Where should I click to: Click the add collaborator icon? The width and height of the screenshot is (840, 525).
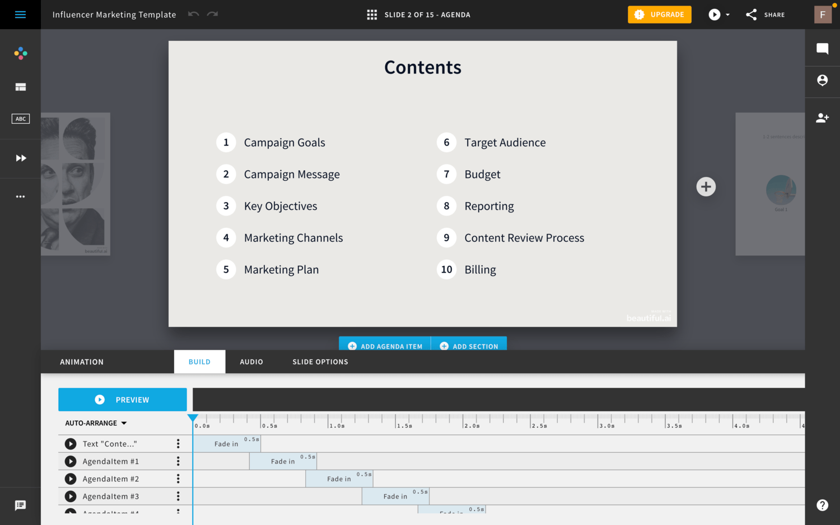(x=822, y=118)
